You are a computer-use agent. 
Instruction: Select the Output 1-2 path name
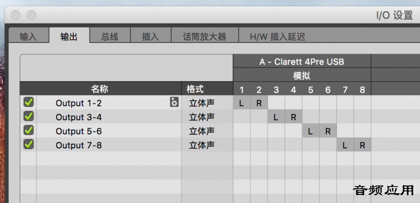coord(79,103)
